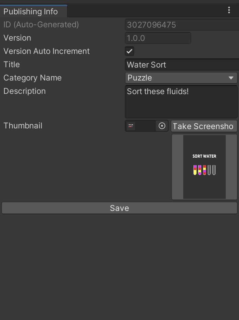
Task: Open the Category Name dropdown showing Puzzle
Action: coord(181,78)
